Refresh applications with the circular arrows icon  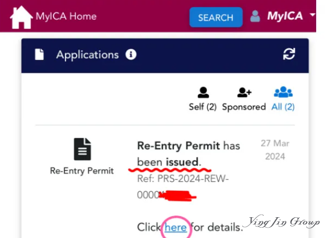point(289,54)
